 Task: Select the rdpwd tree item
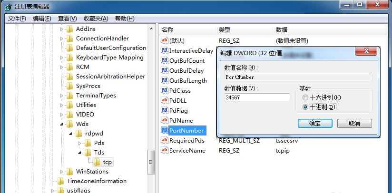coord(94,134)
